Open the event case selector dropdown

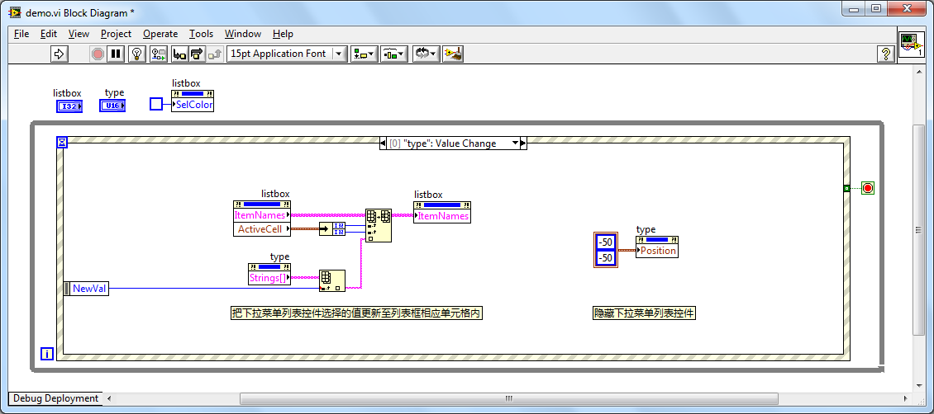(x=515, y=143)
